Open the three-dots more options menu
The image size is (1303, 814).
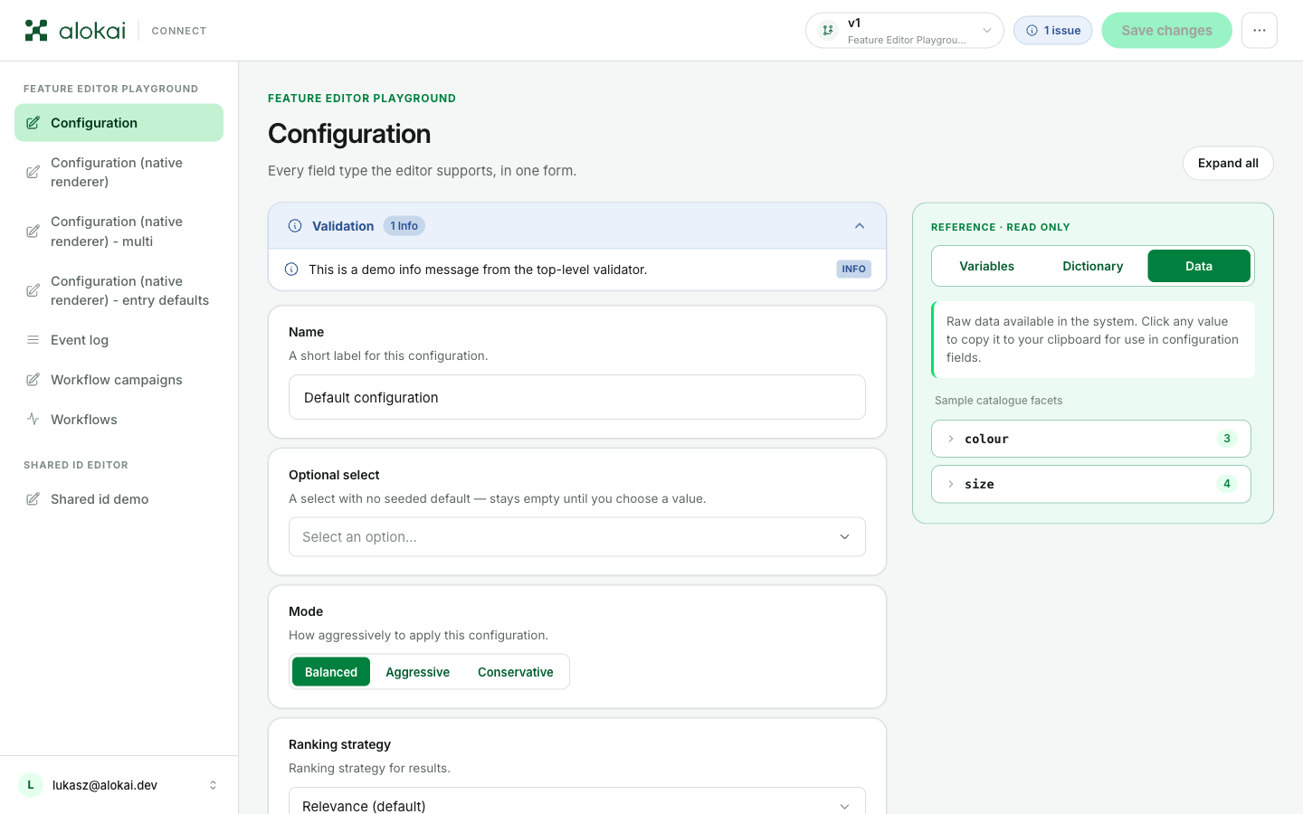pos(1260,31)
